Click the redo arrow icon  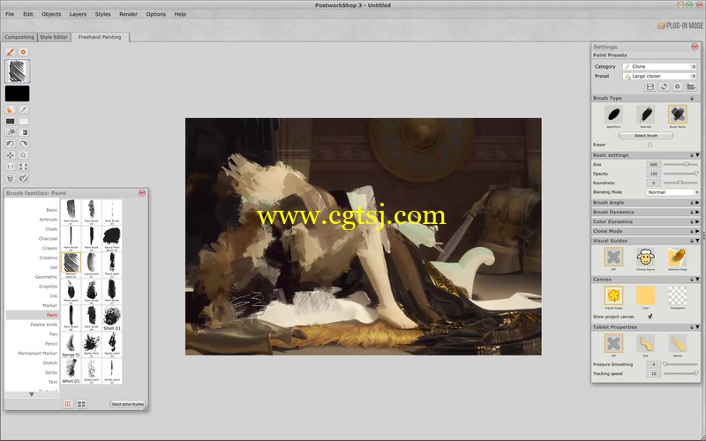pyautogui.click(x=24, y=144)
